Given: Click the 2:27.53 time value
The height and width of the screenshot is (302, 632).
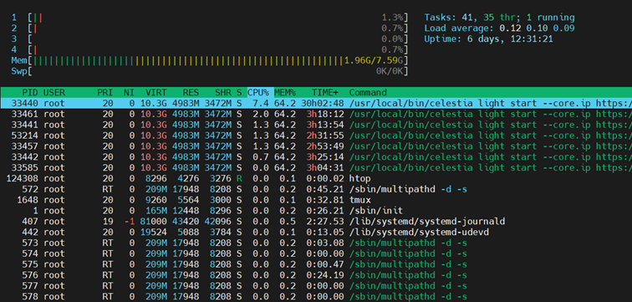Looking at the screenshot, I should pyautogui.click(x=325, y=222).
